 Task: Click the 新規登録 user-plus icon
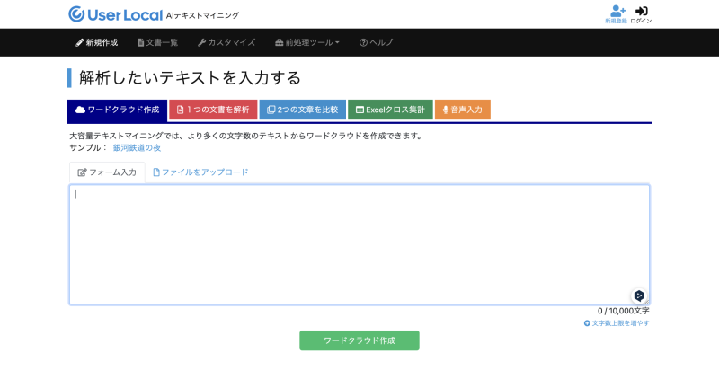617,13
